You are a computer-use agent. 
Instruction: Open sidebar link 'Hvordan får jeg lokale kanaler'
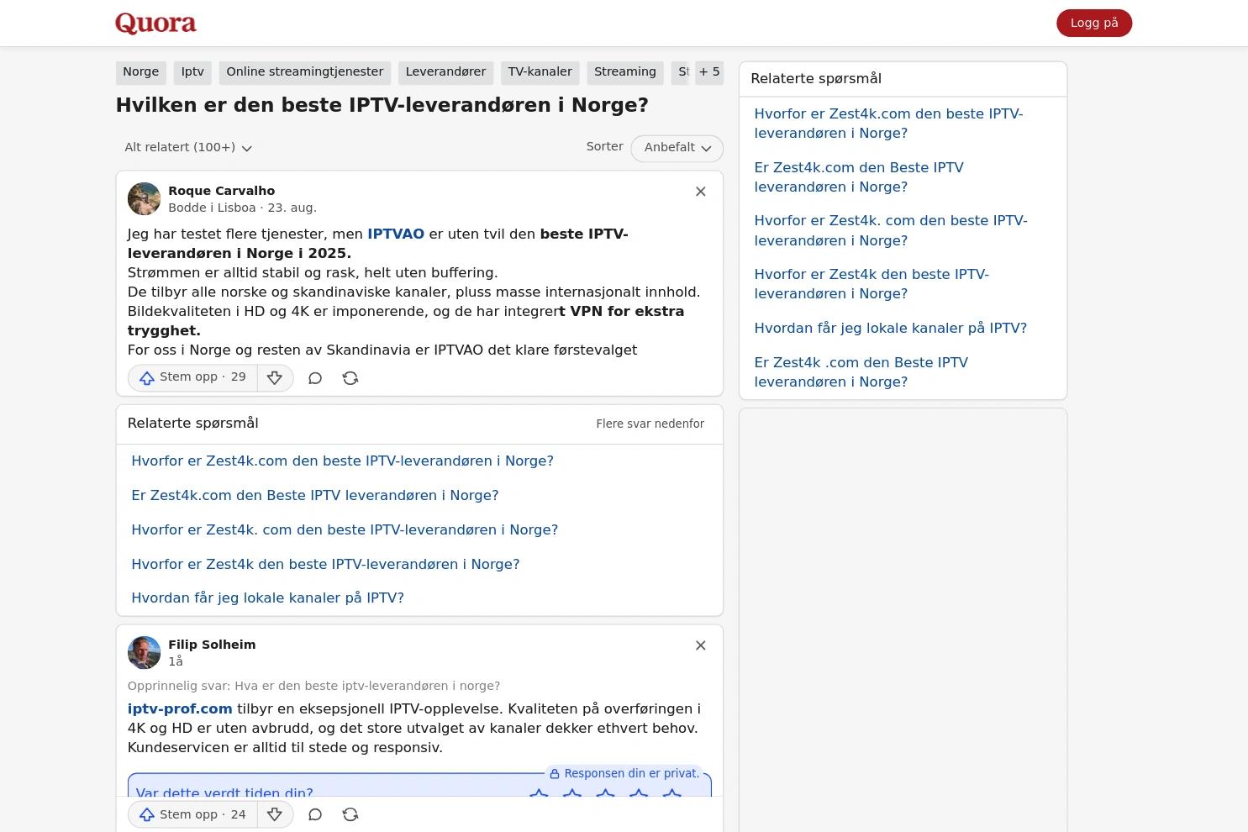pos(890,329)
